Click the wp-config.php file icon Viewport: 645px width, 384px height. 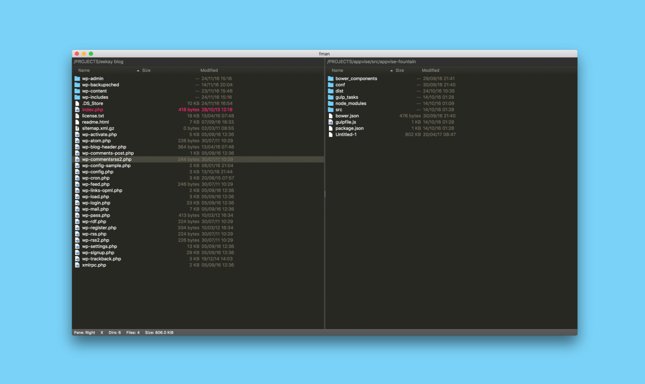pos(77,172)
